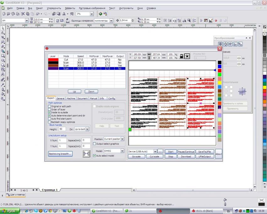This screenshot has width=267, height=214.
Task: Click the bestrewing layout icon
Action: 86,154
